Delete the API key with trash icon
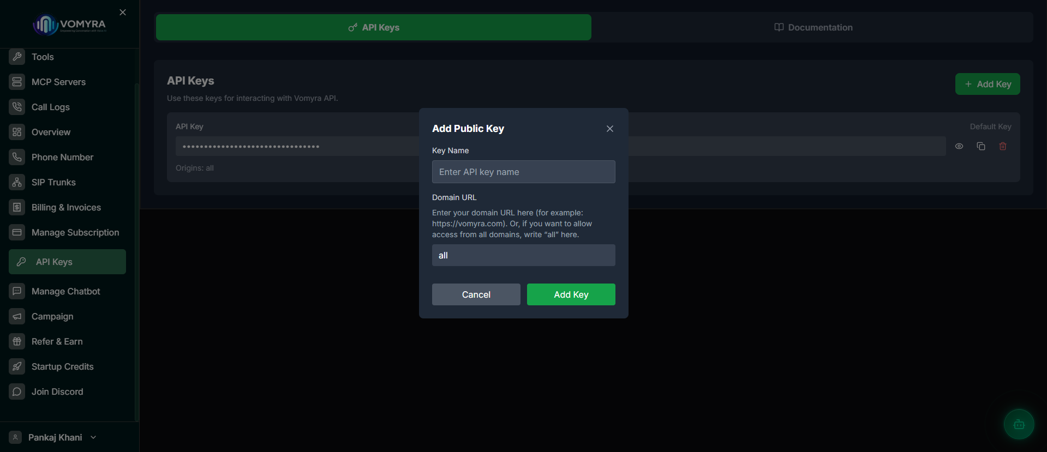The width and height of the screenshot is (1047, 452). click(x=1003, y=146)
